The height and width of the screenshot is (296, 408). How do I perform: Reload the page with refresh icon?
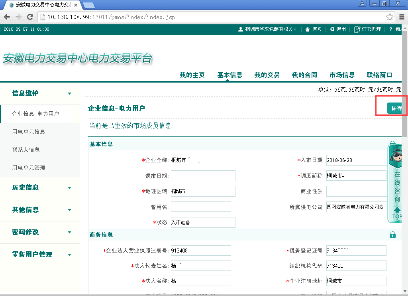pyautogui.click(x=29, y=17)
